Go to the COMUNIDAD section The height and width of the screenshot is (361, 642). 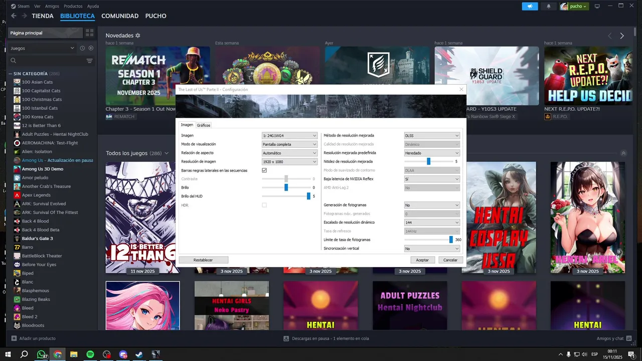pos(120,16)
